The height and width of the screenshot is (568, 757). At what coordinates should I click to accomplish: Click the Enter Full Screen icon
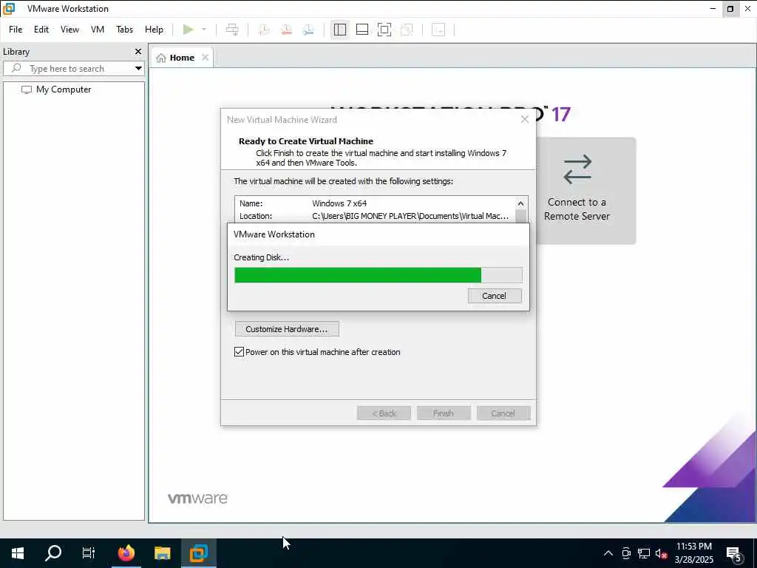point(384,30)
